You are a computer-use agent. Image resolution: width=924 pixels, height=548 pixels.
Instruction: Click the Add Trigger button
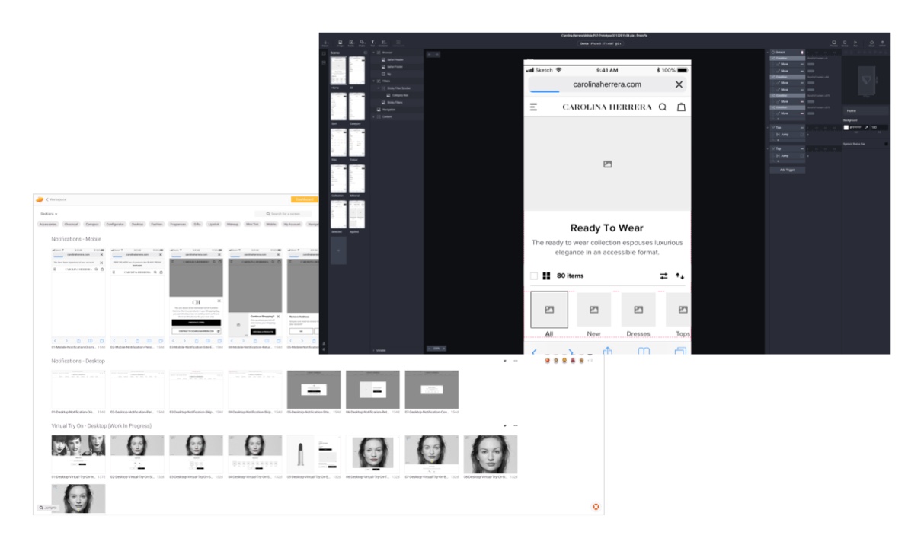point(787,170)
